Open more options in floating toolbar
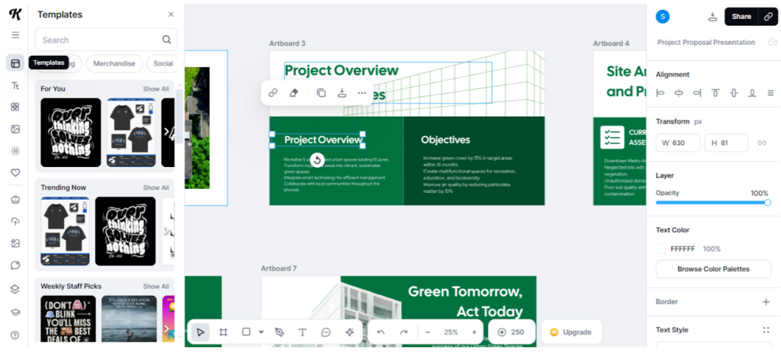This screenshot has width=781, height=353. point(362,93)
